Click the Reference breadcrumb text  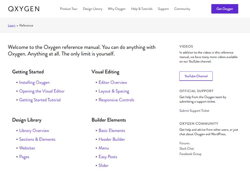pyautogui.click(x=26, y=25)
